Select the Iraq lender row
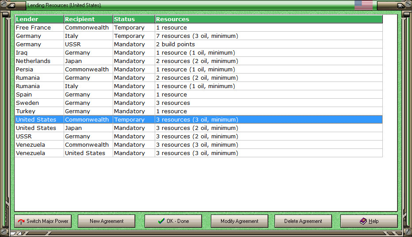The height and width of the screenshot is (237, 412). pyautogui.click(x=198, y=52)
